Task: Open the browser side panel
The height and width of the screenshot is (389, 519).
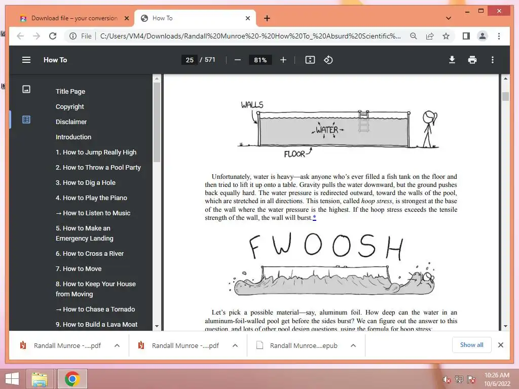Action: [466, 36]
